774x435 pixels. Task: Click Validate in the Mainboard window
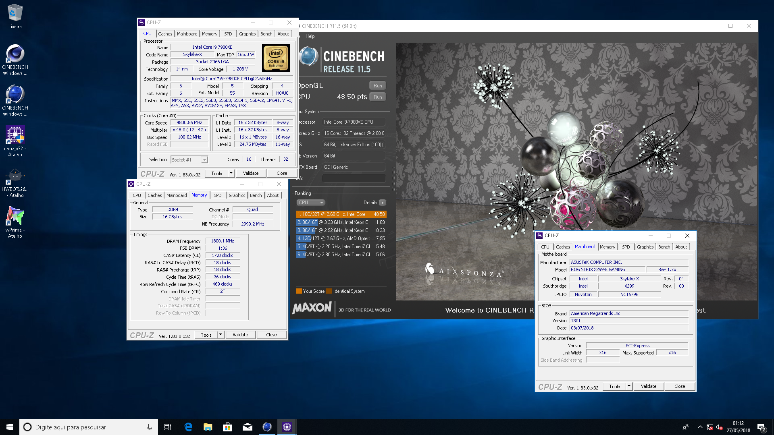click(x=649, y=386)
